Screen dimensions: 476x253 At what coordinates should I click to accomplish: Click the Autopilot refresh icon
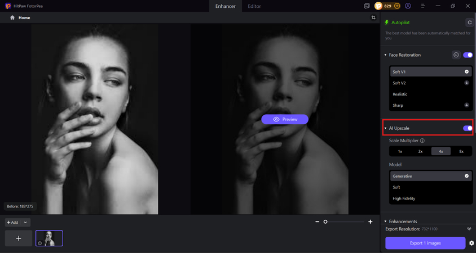pyautogui.click(x=470, y=22)
